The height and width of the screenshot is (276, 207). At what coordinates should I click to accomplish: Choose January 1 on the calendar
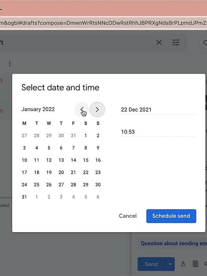(86, 136)
